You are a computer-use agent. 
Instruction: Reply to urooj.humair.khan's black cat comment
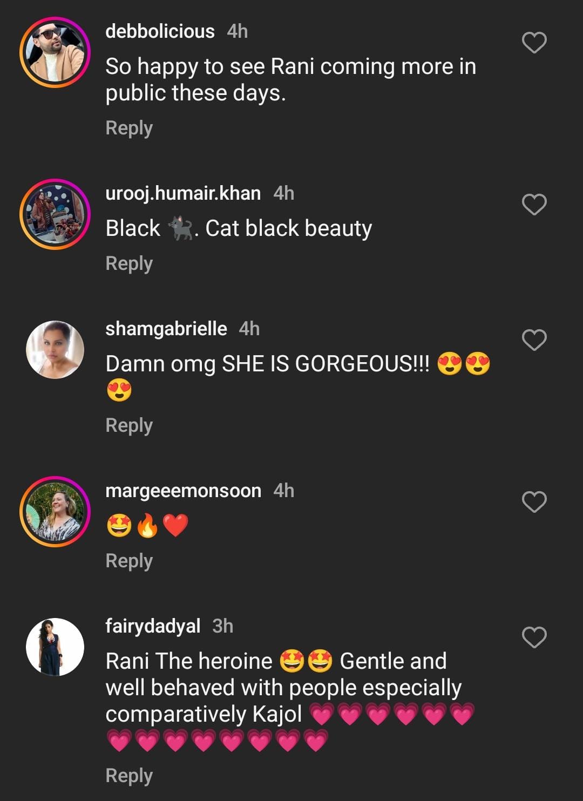pyautogui.click(x=129, y=263)
